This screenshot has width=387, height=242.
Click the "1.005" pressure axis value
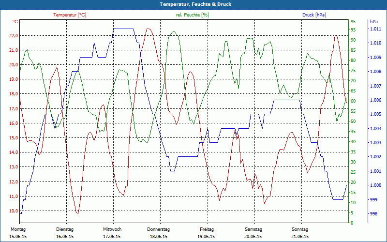(375, 114)
